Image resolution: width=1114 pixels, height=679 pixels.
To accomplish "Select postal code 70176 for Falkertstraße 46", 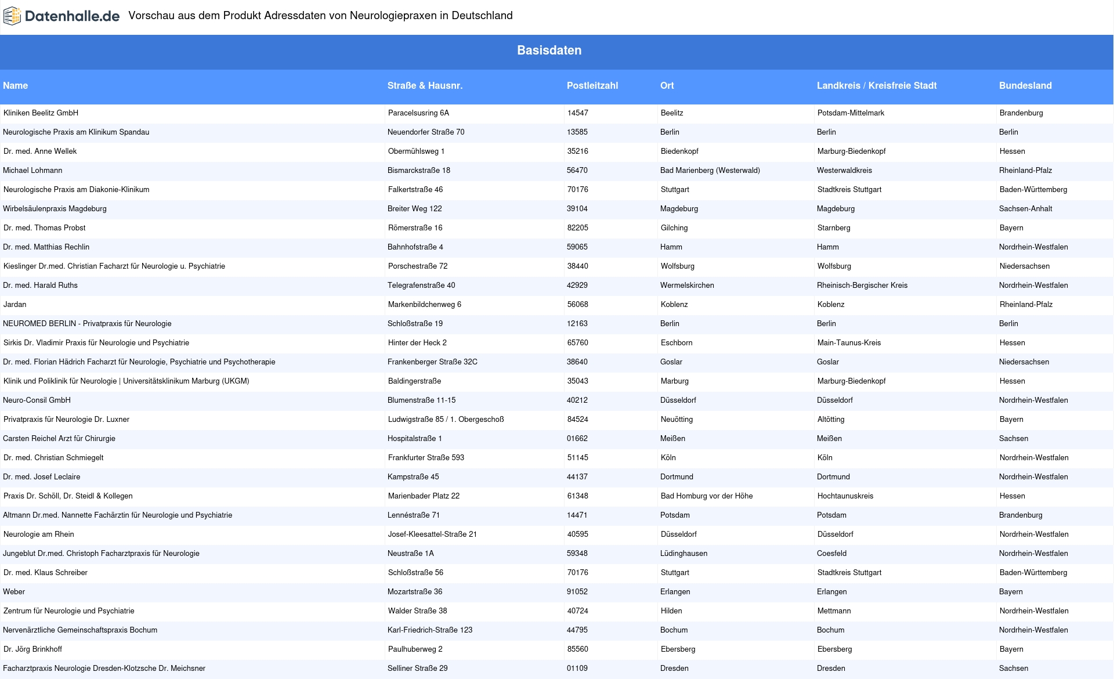I will pos(578,190).
